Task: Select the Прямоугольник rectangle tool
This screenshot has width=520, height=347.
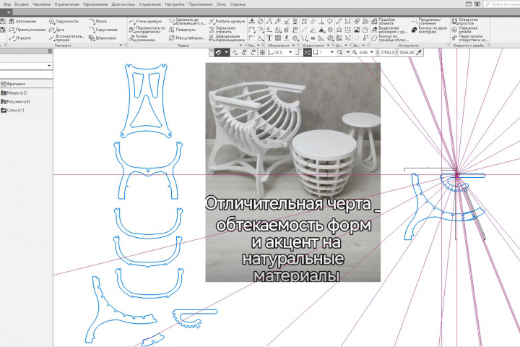Action: (27, 30)
